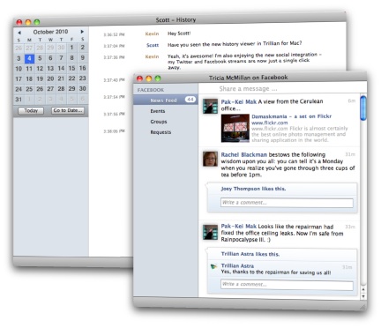Screen dimensions: 381x328
Task: Open Pak-Kei Mak's avatar on first post
Action: [210, 106]
